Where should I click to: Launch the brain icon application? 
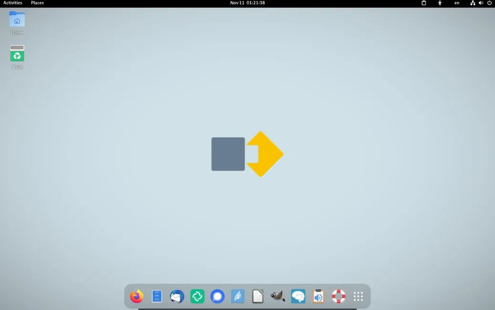pyautogui.click(x=298, y=296)
